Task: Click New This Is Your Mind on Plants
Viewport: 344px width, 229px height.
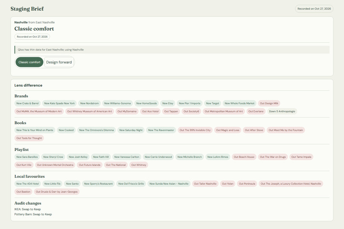Action: click(x=35, y=130)
